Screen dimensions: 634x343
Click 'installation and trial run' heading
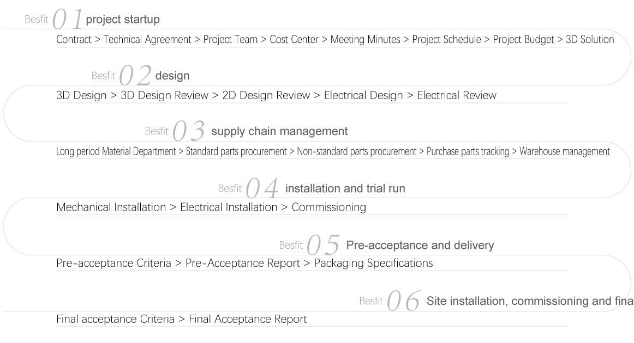tap(345, 189)
